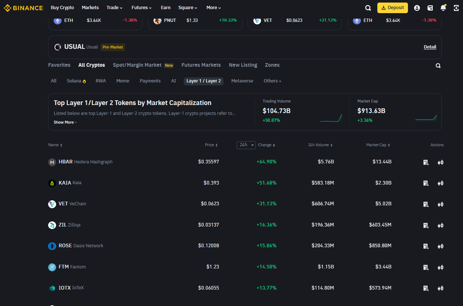Viewport: 463px width, 306px height.
Task: Click the Market Cap sparkline chart
Action: 426,118
